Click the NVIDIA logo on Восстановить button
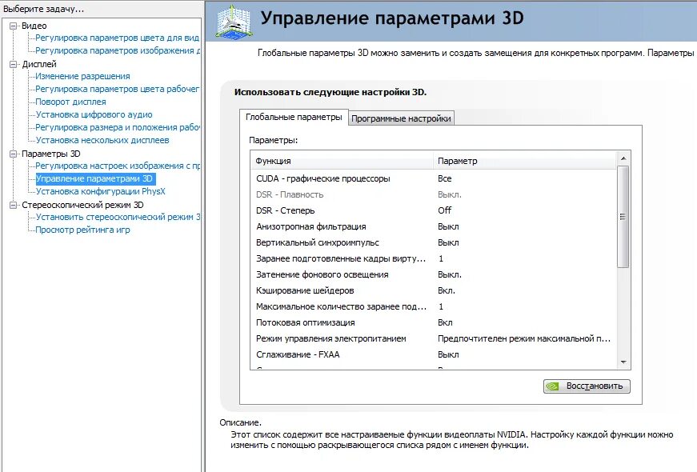The image size is (697, 472). pyautogui.click(x=552, y=386)
